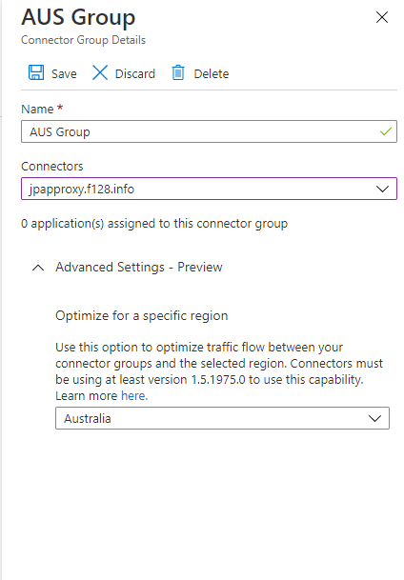404x580 pixels.
Task: Click the Connector Group Details subtitle
Action: tap(83, 40)
